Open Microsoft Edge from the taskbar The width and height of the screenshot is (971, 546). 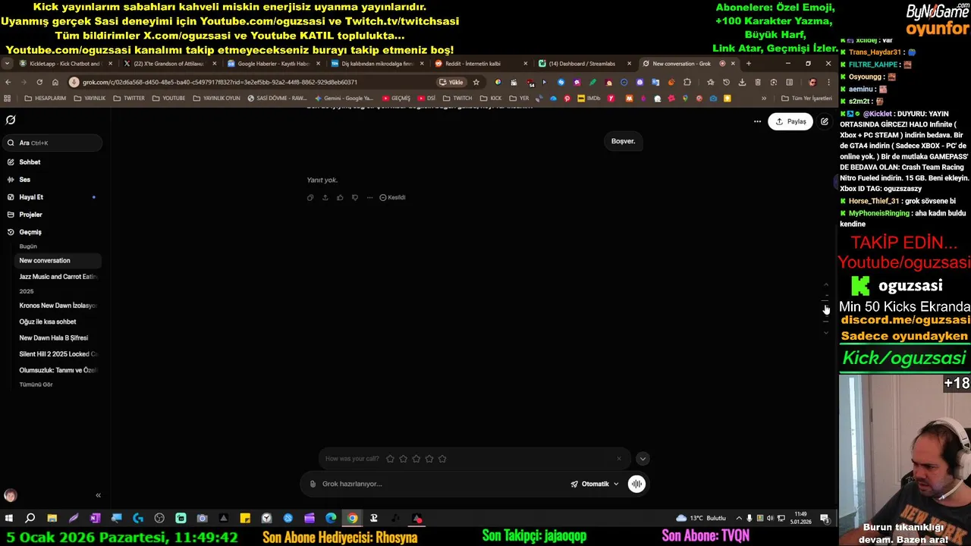click(331, 519)
